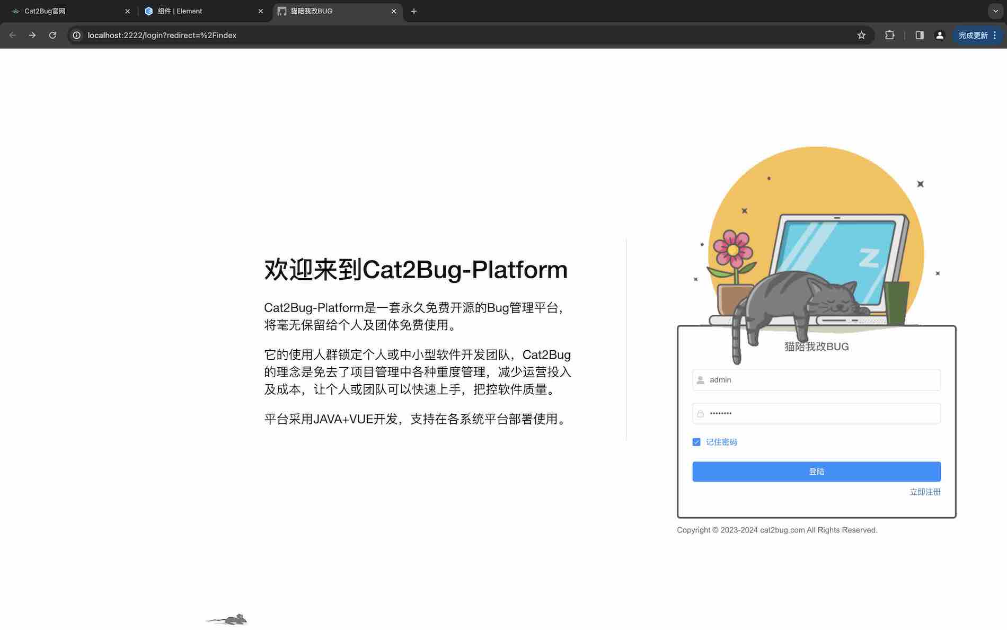Click the lock icon inside password field

point(700,413)
